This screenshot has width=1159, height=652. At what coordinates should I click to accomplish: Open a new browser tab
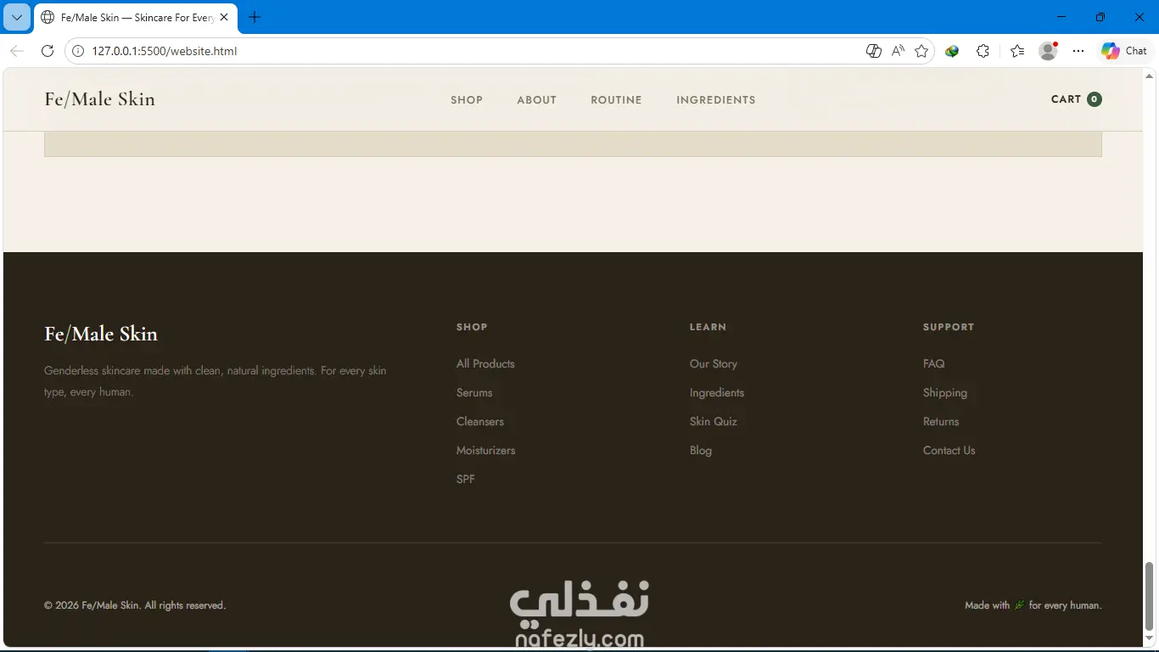(255, 17)
